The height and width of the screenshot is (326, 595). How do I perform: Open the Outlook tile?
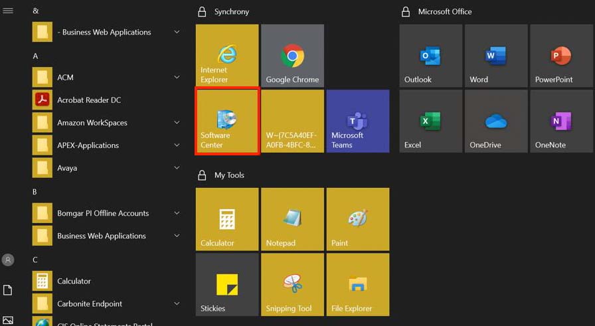(x=431, y=56)
